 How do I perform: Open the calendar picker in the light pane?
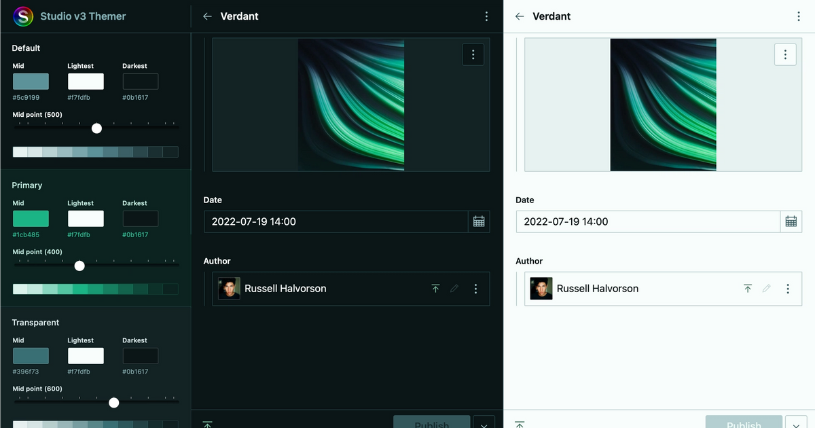pyautogui.click(x=791, y=221)
